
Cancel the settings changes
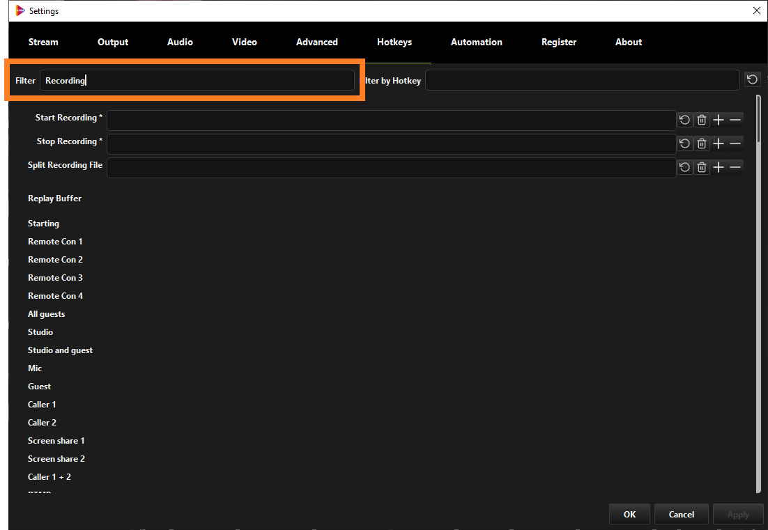pyautogui.click(x=682, y=515)
